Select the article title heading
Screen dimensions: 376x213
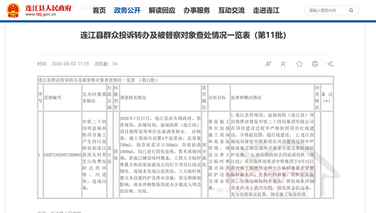click(x=183, y=35)
